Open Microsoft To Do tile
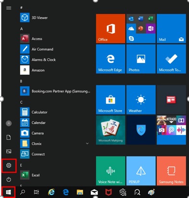 (x=171, y=59)
